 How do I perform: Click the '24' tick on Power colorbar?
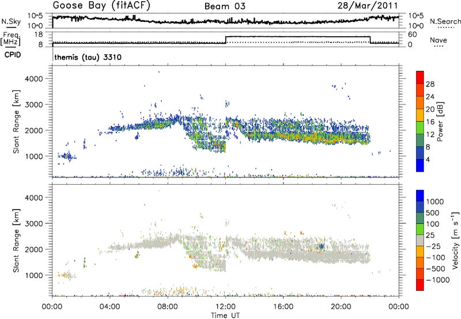tap(430, 97)
